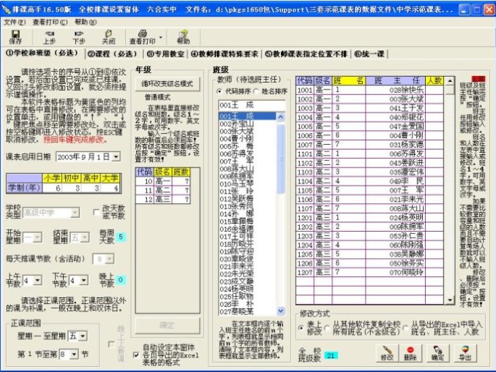Open the 课表启用日期 date dropdown
Image resolution: width=496 pixels, height=372 pixels.
pos(116,157)
